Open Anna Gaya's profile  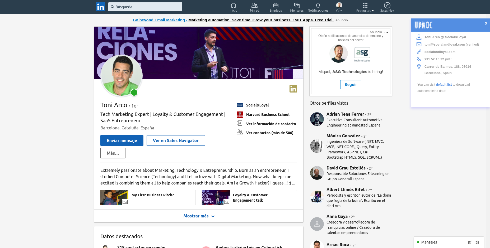click(x=337, y=216)
